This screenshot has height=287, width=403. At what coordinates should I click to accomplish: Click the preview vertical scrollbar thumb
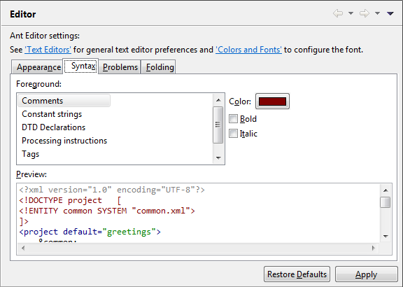click(386, 202)
